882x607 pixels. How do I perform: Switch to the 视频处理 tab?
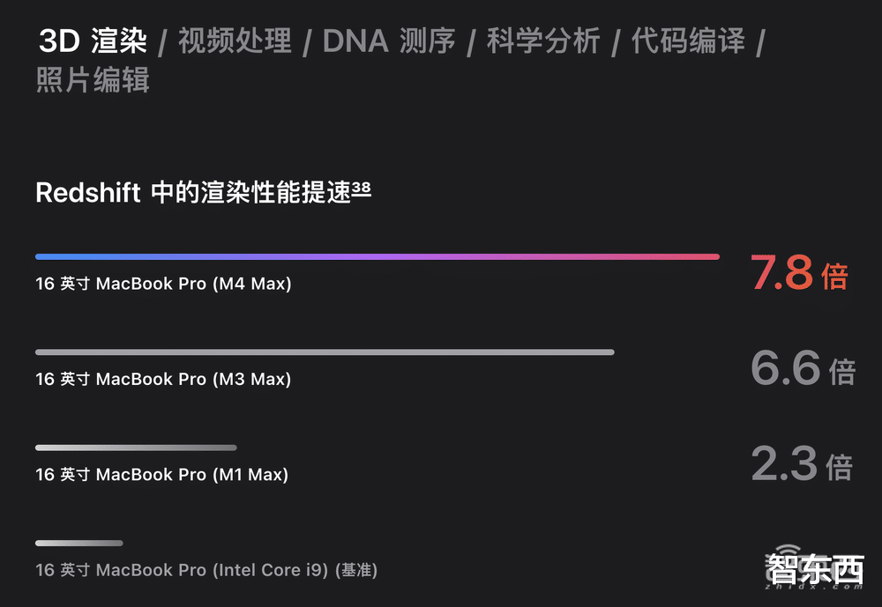[235, 41]
